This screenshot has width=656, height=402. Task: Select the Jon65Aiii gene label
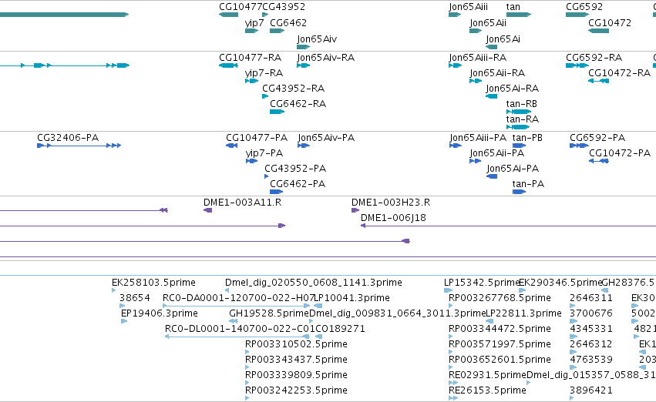pos(468,7)
